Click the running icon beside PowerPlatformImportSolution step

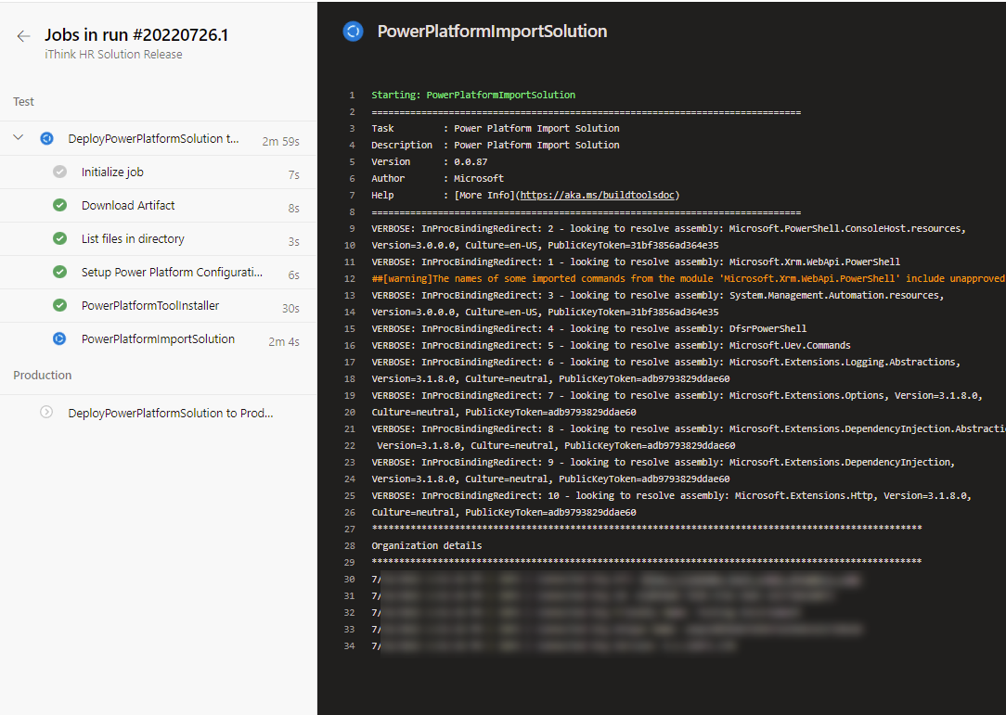click(60, 339)
